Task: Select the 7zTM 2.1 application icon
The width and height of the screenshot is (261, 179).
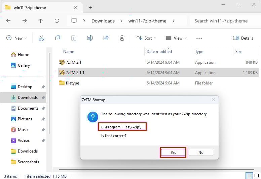Action: 62,62
